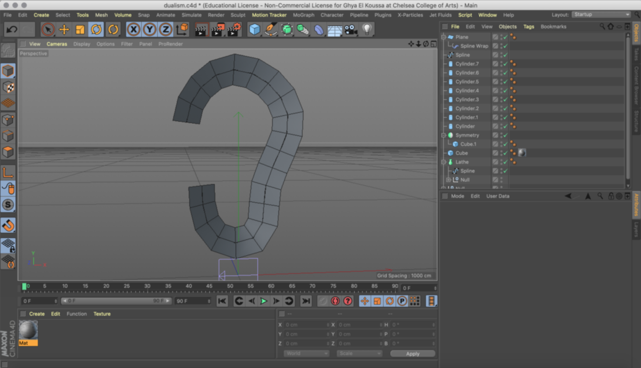Screen dimensions: 641x368
Task: Toggle the X-axis lock
Action: [134, 29]
